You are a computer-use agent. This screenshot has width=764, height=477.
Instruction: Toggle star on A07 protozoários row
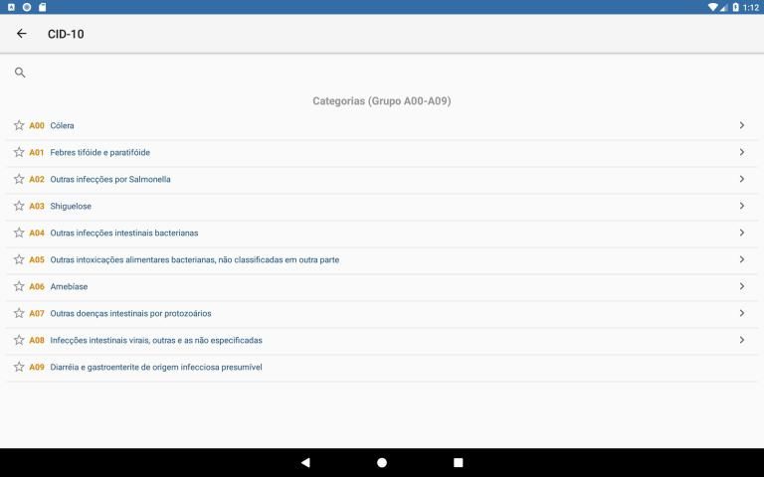tap(19, 313)
